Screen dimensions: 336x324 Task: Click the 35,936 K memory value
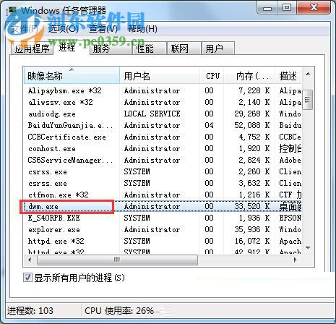pos(252,229)
